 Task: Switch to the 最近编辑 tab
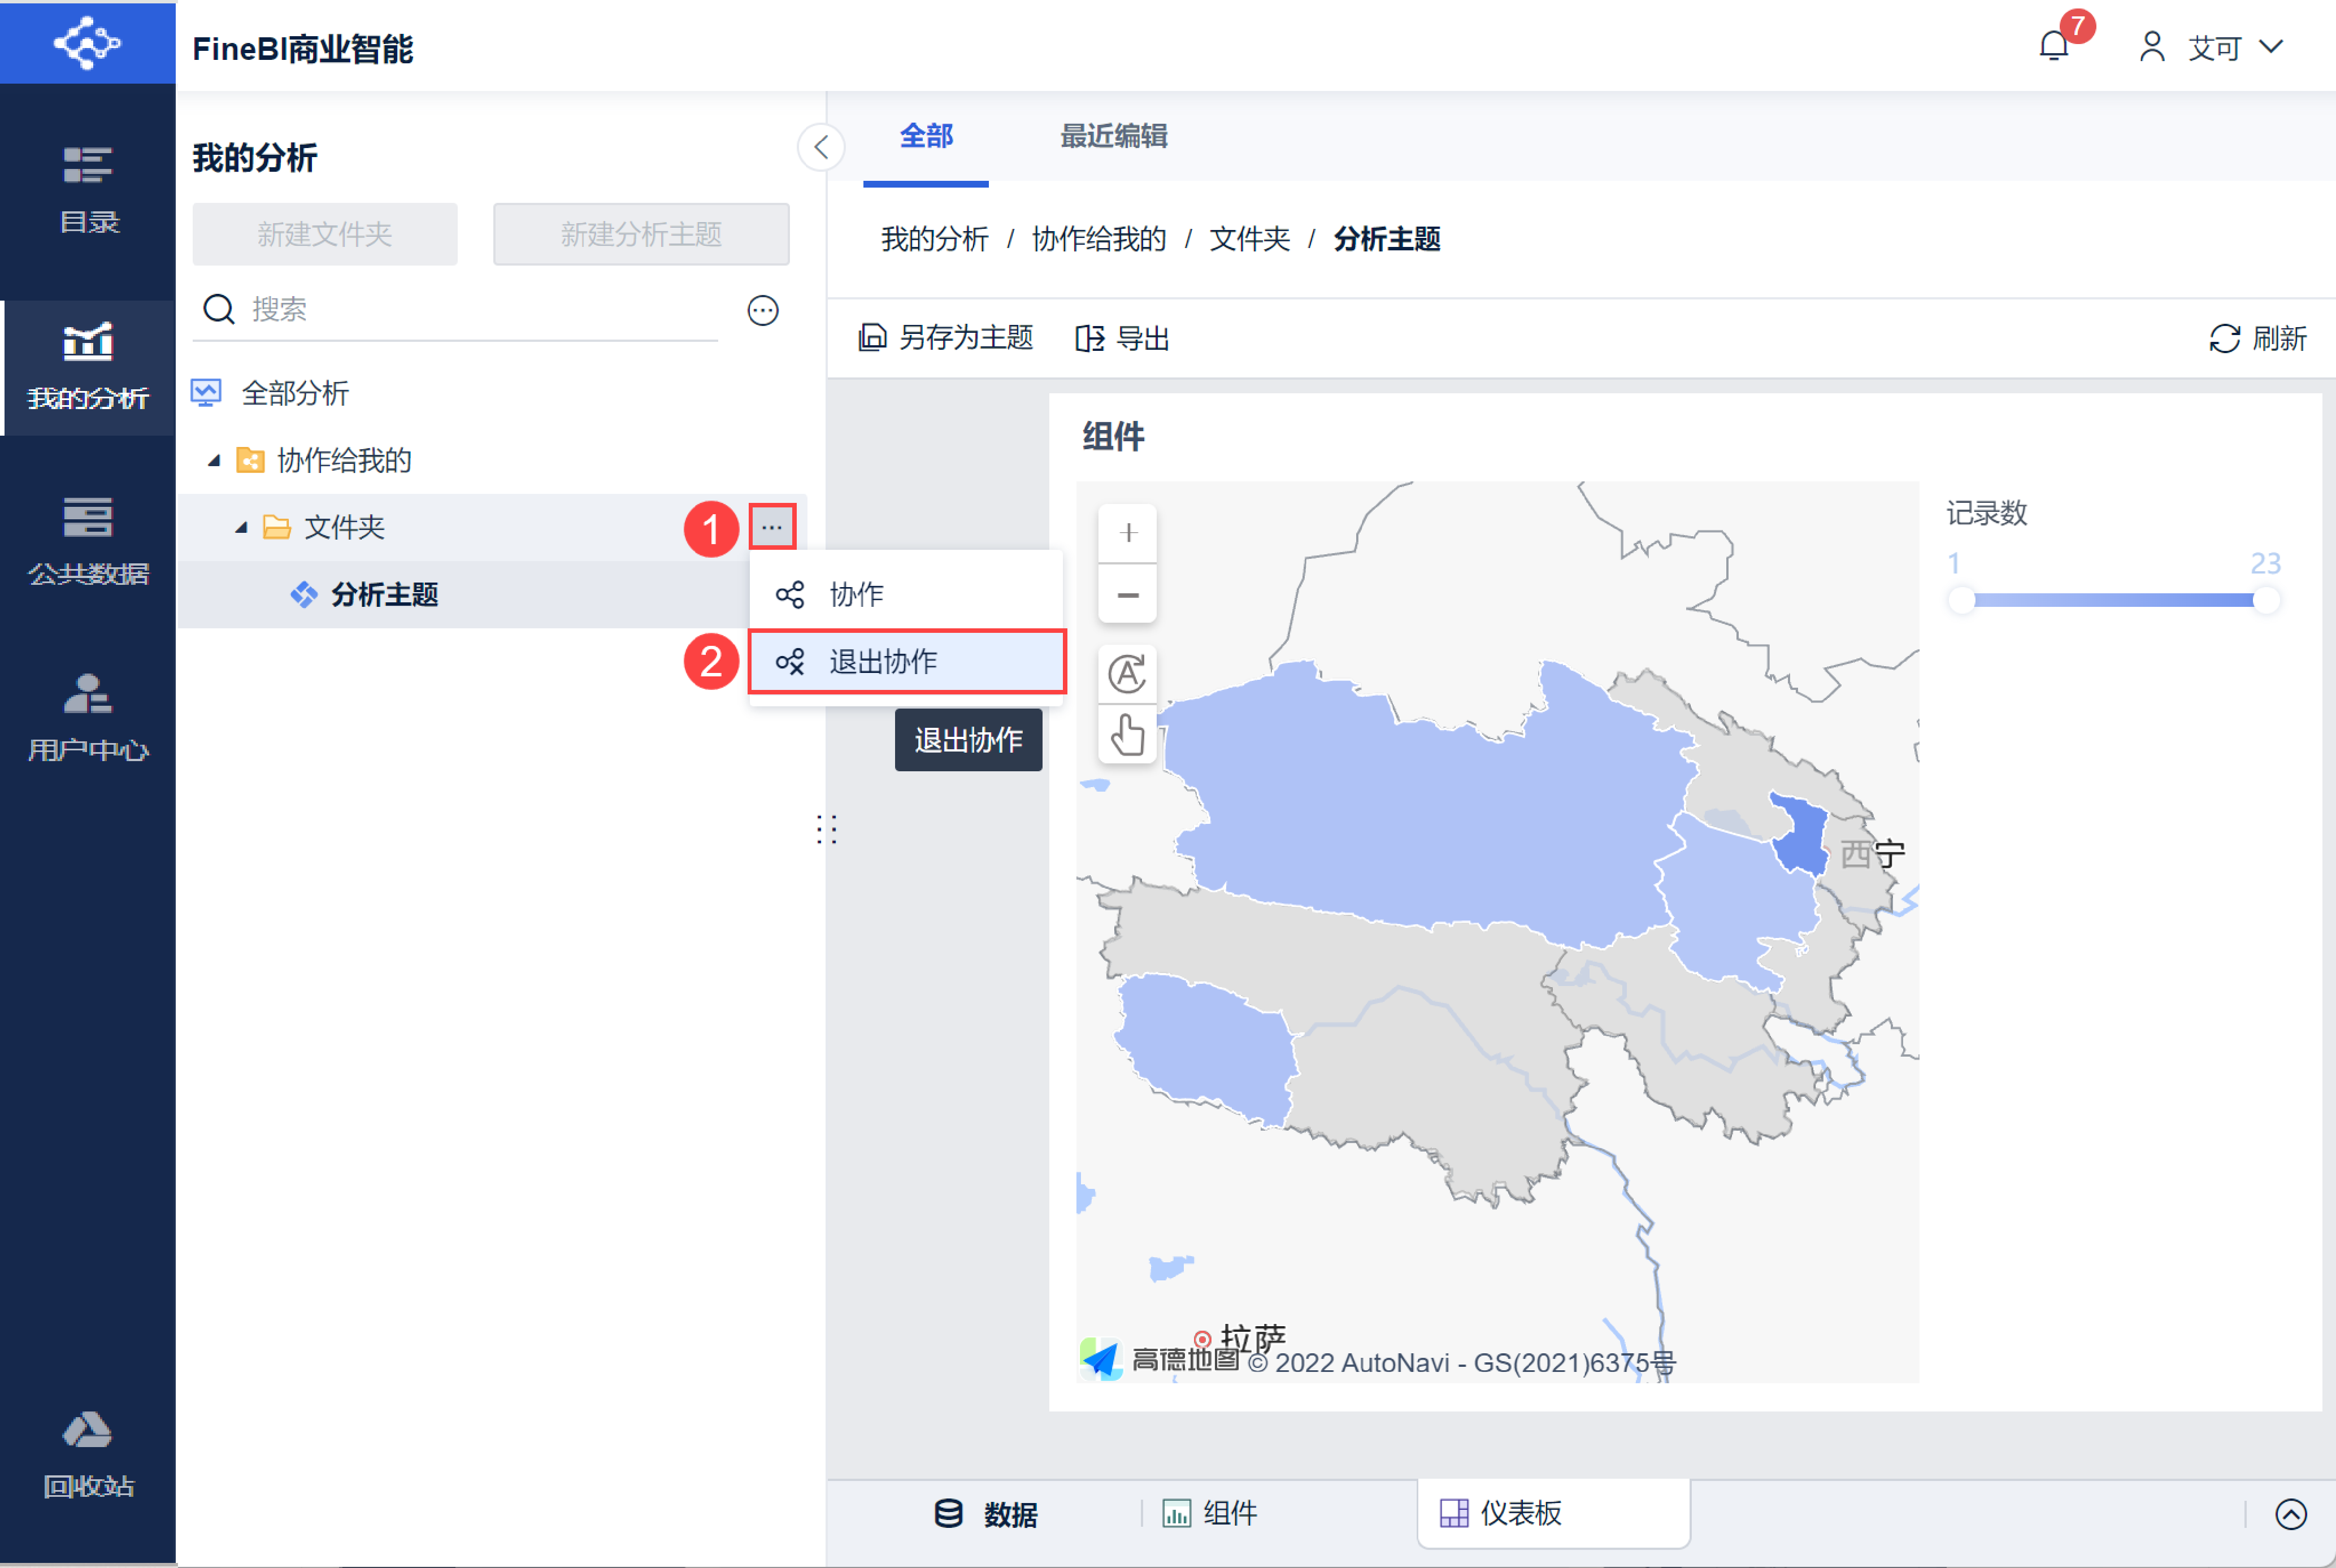pyautogui.click(x=1113, y=136)
